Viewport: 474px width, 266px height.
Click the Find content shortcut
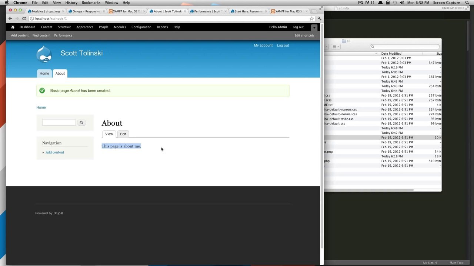(41, 35)
